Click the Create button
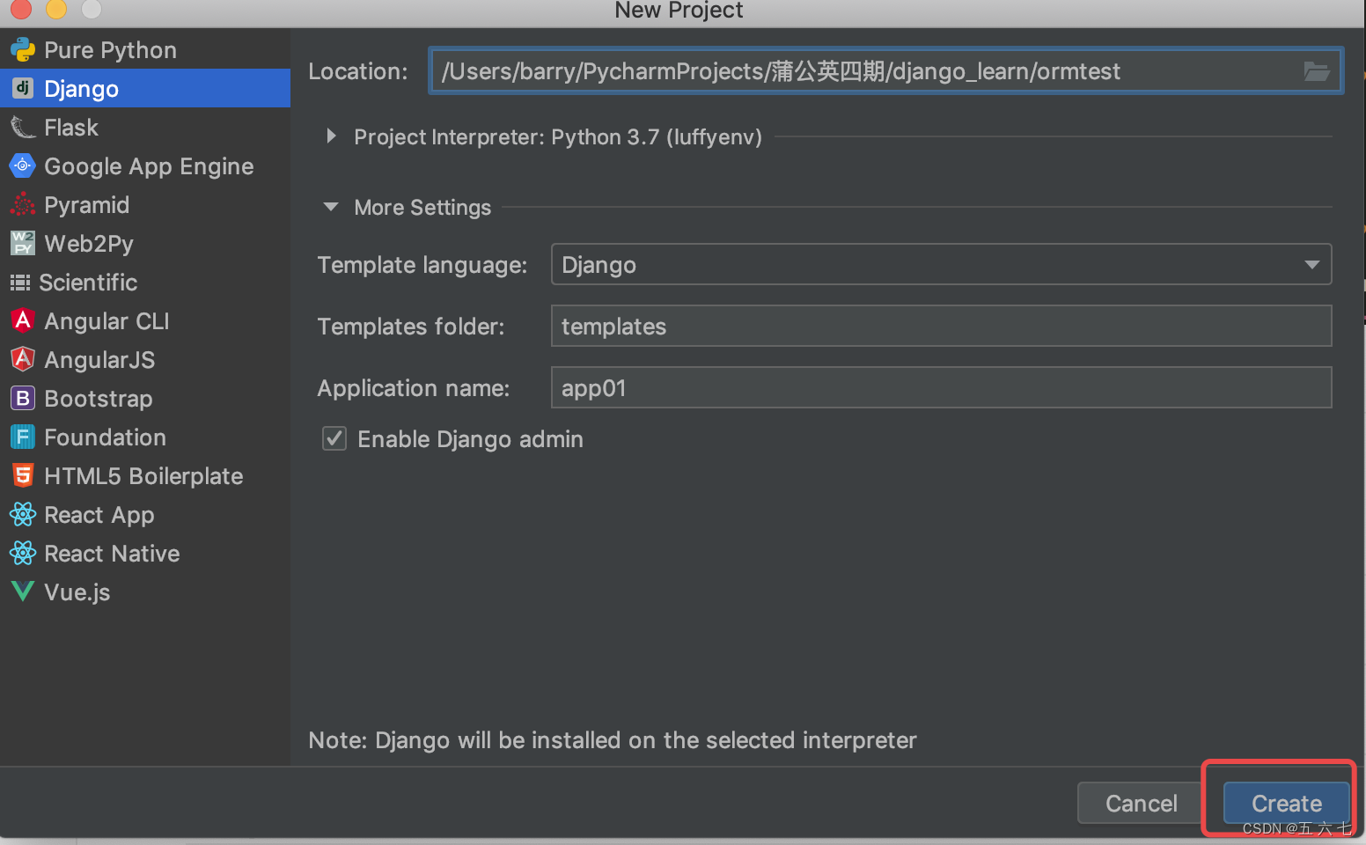This screenshot has width=1366, height=845. coord(1286,803)
